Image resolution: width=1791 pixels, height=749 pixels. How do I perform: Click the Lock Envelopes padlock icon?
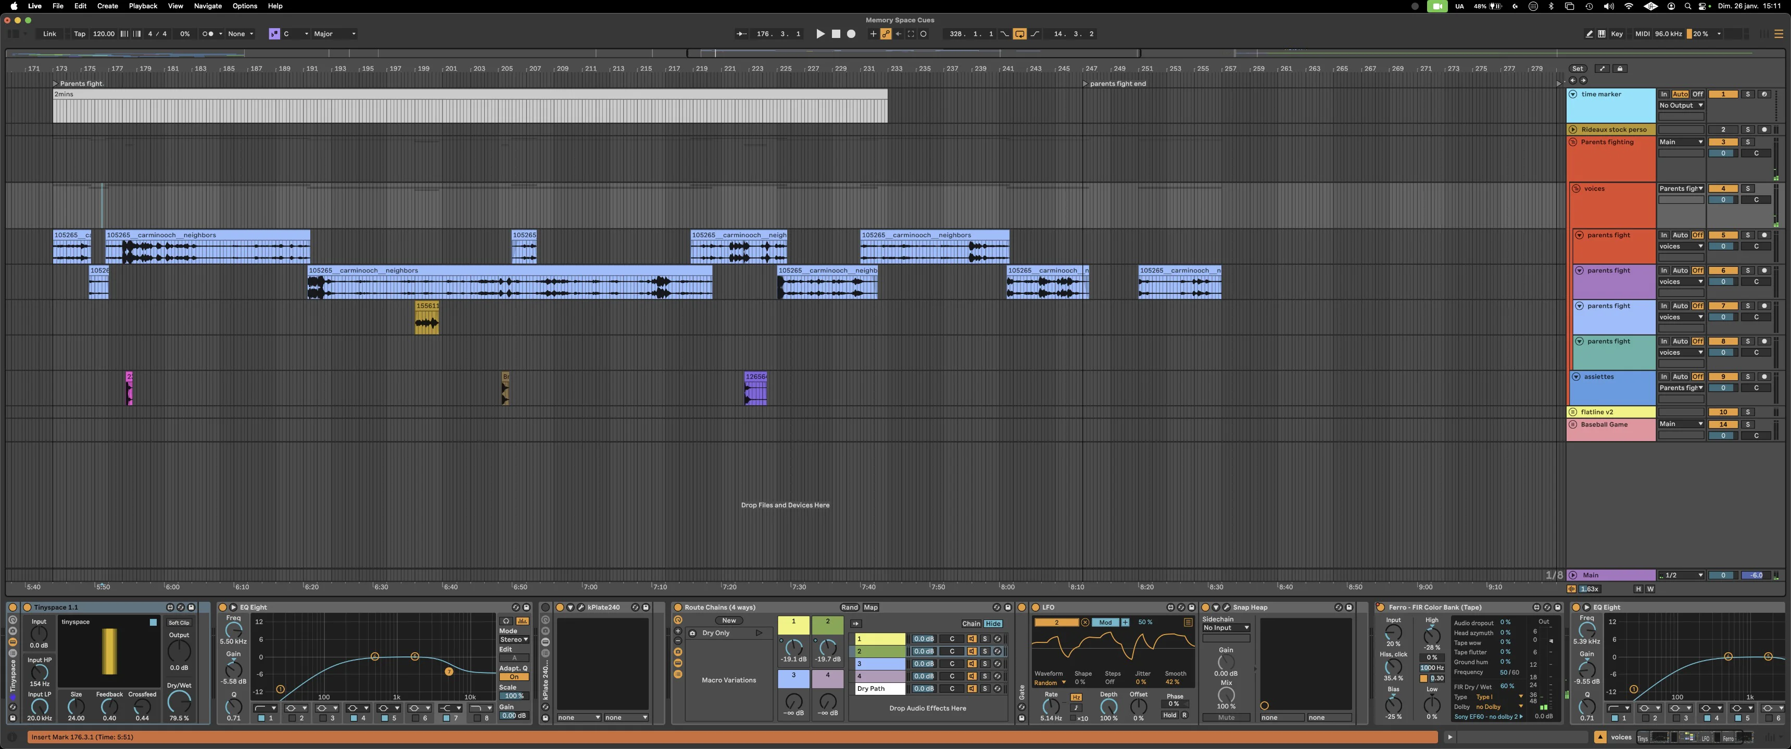pos(1620,68)
